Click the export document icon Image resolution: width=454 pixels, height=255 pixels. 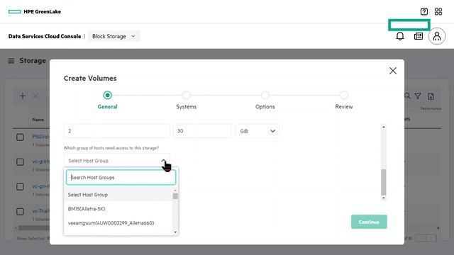coord(431,96)
